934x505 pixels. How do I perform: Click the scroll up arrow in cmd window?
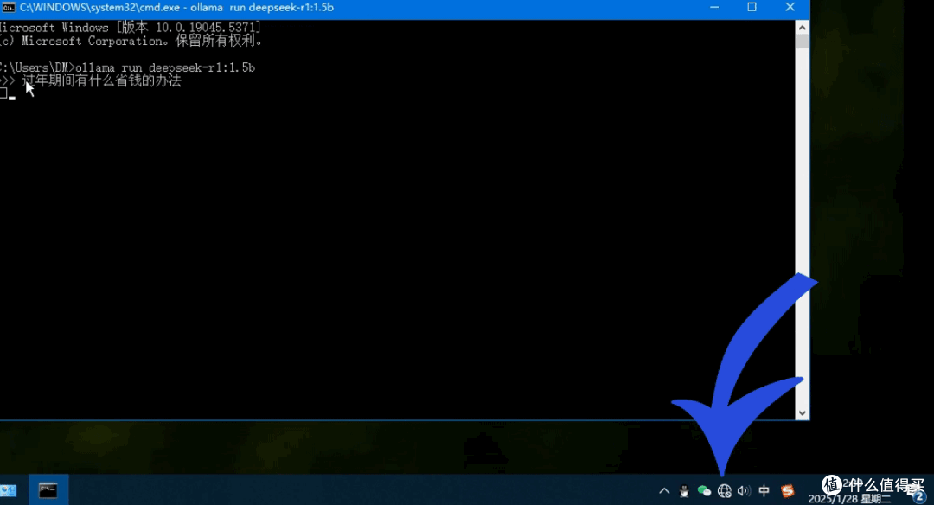803,28
